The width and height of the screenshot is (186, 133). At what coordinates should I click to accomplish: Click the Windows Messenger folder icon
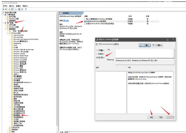[12, 58]
